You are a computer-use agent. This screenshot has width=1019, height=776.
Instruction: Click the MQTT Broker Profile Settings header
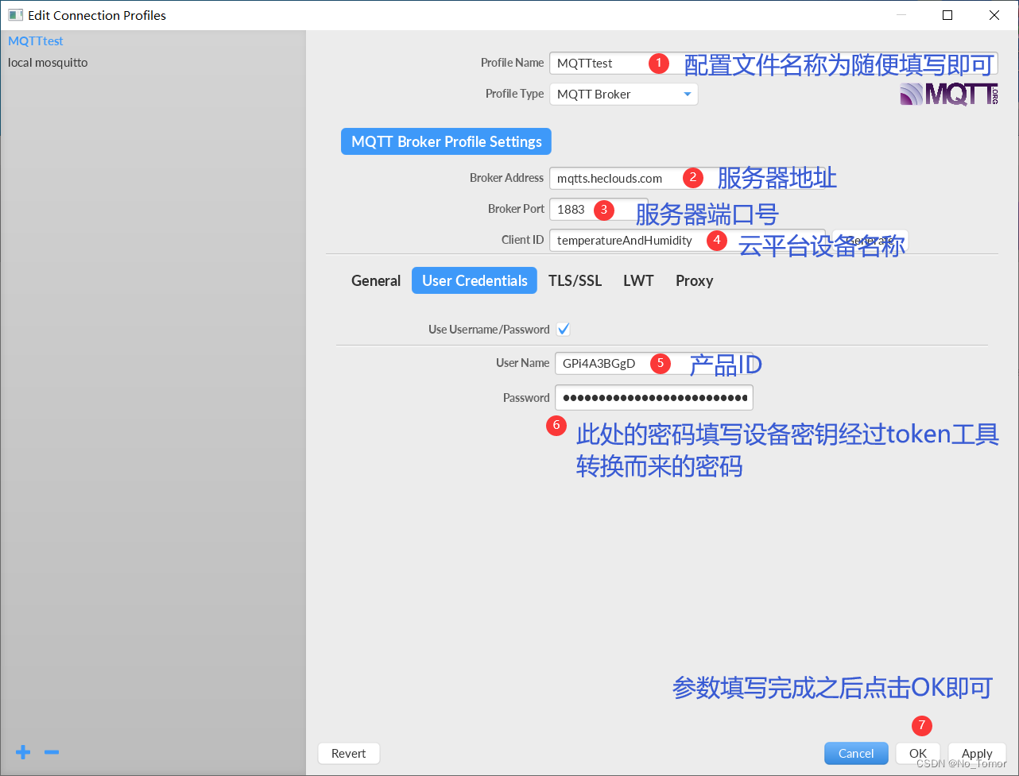coord(446,141)
